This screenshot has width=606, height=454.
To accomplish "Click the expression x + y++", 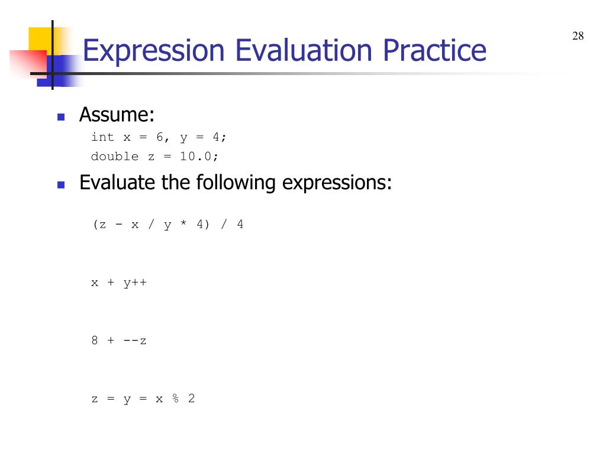I will pos(119,283).
